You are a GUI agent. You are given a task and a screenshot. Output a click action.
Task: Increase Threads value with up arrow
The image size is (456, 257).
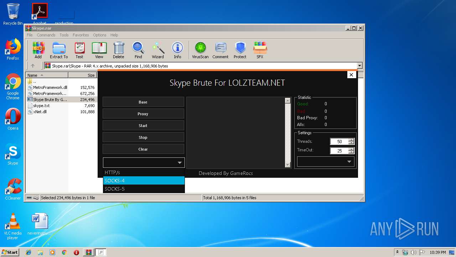pyautogui.click(x=351, y=140)
